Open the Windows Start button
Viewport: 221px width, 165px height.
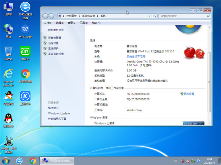(6, 161)
